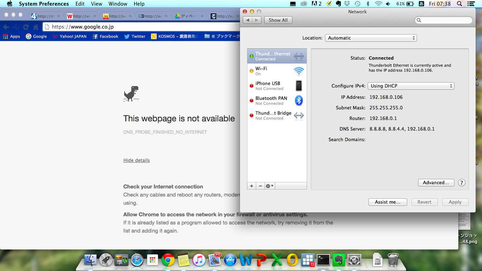Open the yellow Notes app in Dock
The height and width of the screenshot is (271, 482).
coord(183,260)
